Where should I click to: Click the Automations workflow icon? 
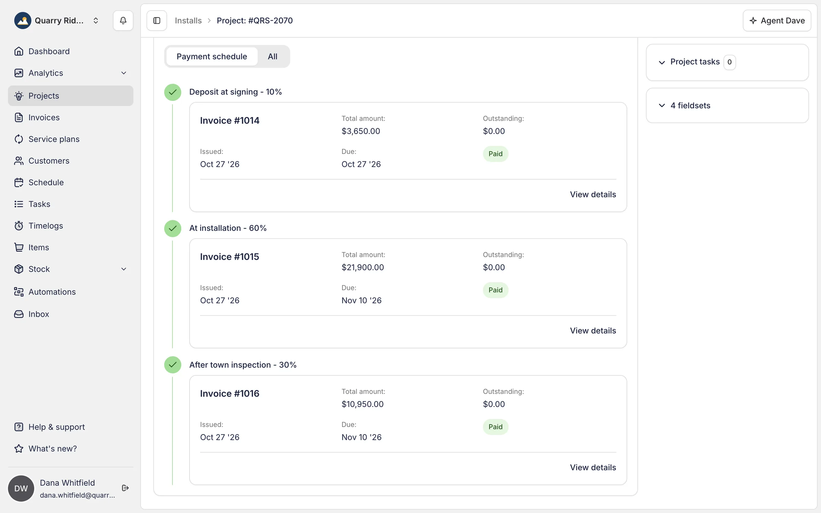[19, 292]
